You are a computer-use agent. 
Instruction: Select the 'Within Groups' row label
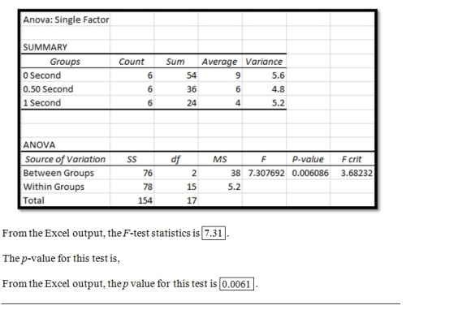tap(54, 187)
